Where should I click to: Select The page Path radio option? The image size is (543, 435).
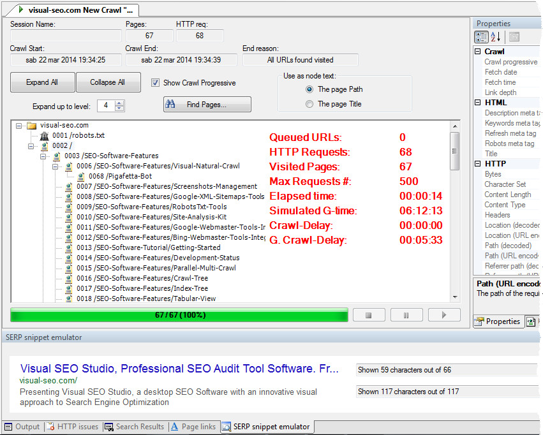coord(309,89)
